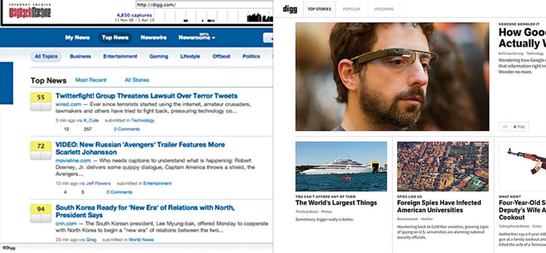
Task: Open the 'How Goo...' hero headline
Action: [x=522, y=38]
